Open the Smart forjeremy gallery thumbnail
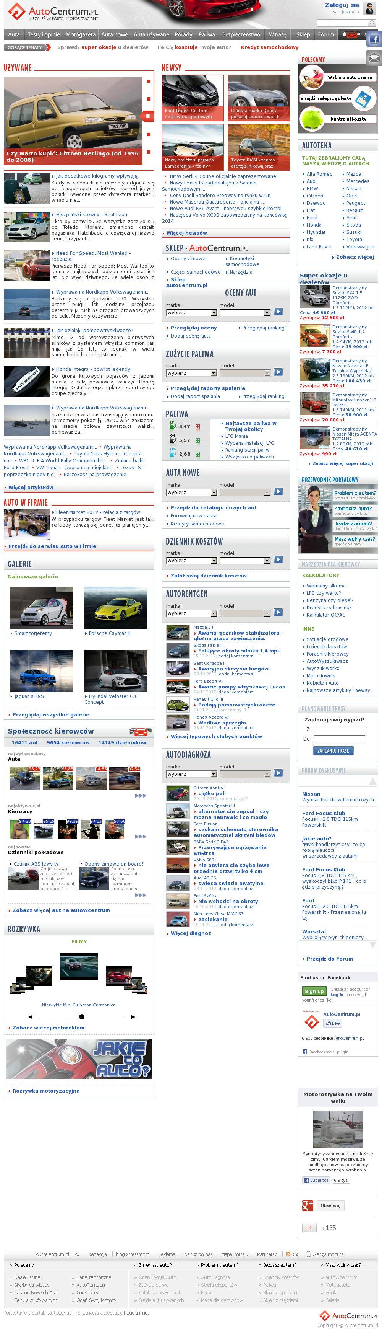 click(41, 608)
